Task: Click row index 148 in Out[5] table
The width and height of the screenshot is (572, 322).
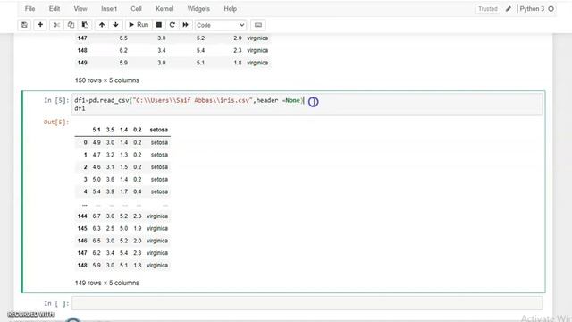Action: 82,266
